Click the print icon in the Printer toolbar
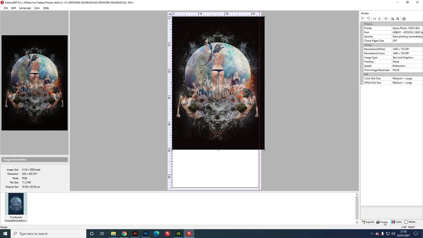 tap(404, 19)
